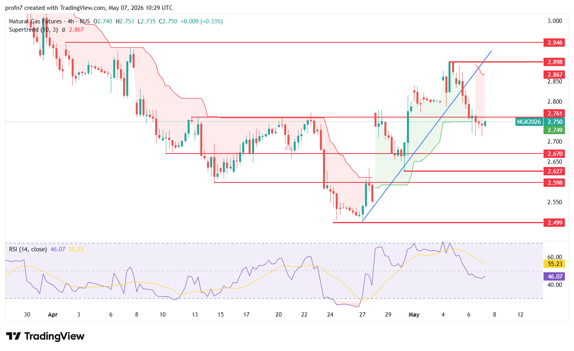Click the RSI legend value 46.07
Image resolution: width=574 pixels, height=351 pixels.
click(x=58, y=249)
